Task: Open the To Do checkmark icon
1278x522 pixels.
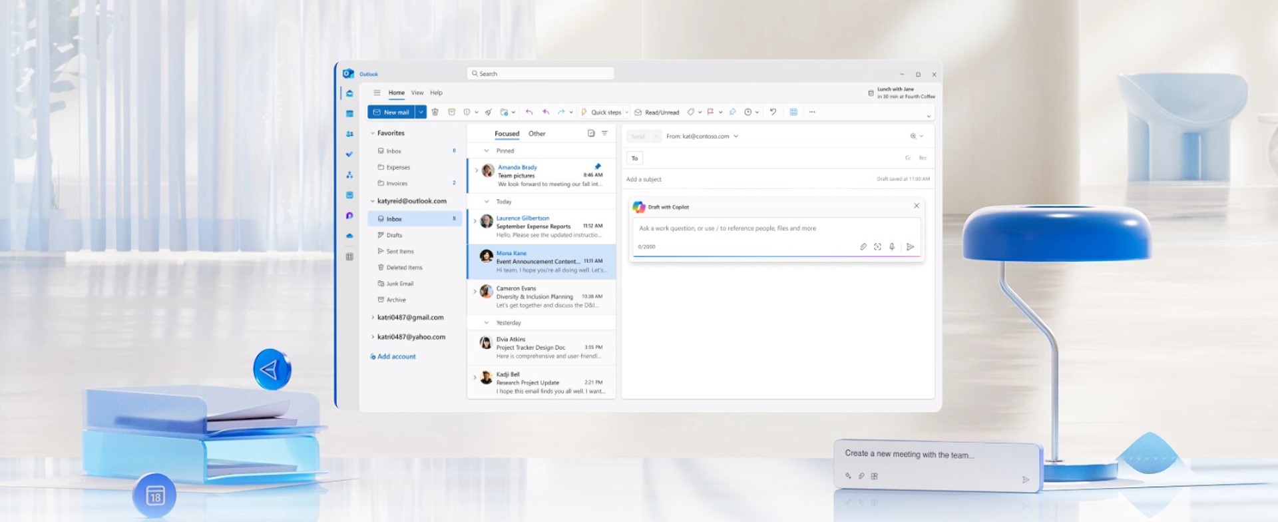Action: click(349, 154)
